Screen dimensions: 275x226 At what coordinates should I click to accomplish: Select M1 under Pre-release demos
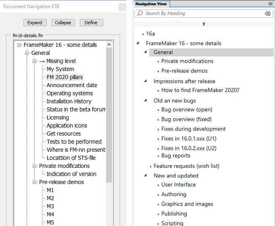coord(50,190)
